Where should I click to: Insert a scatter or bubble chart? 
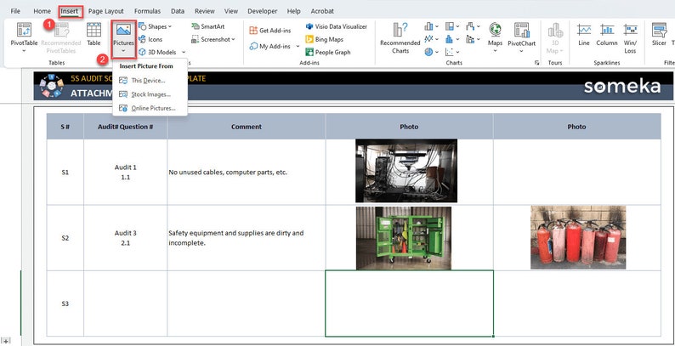pos(450,52)
